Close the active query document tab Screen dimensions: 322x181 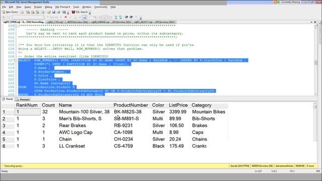click(315, 22)
